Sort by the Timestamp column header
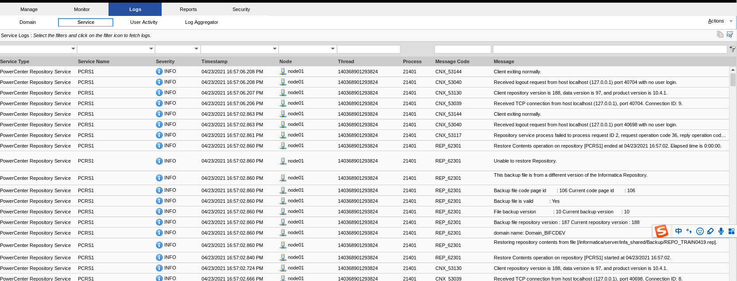 pyautogui.click(x=214, y=61)
